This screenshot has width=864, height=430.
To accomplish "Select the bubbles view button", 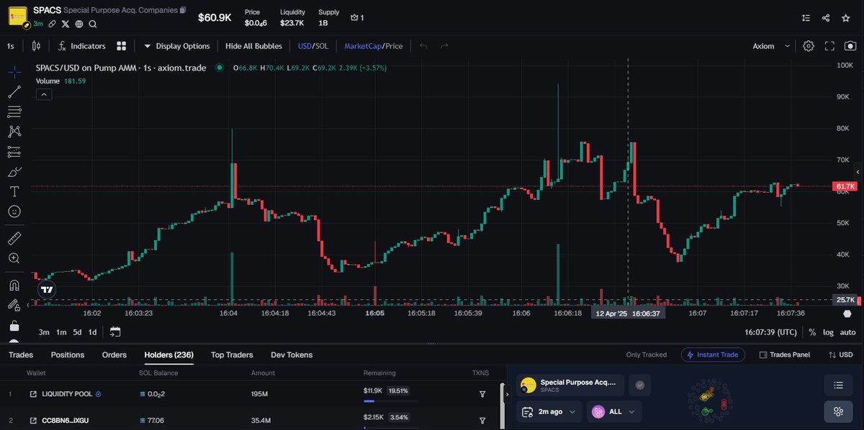I will pos(838,412).
